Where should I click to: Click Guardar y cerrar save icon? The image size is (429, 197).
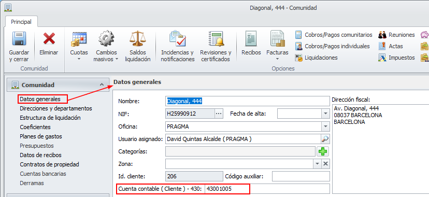(19, 38)
